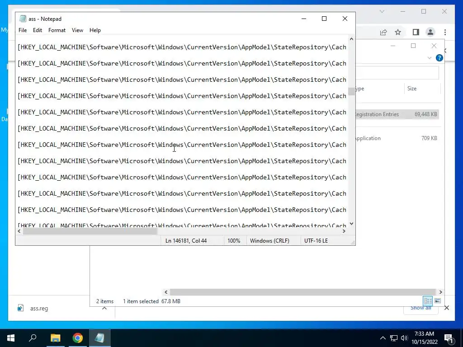
Task: Sort by Size column in Explorer
Action: pyautogui.click(x=422, y=89)
